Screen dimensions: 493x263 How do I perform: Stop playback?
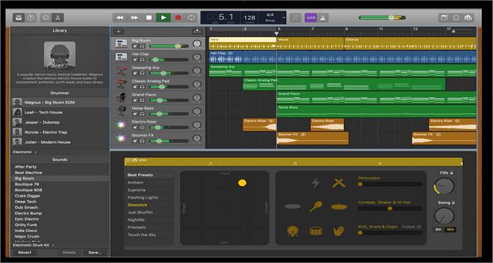pos(149,18)
